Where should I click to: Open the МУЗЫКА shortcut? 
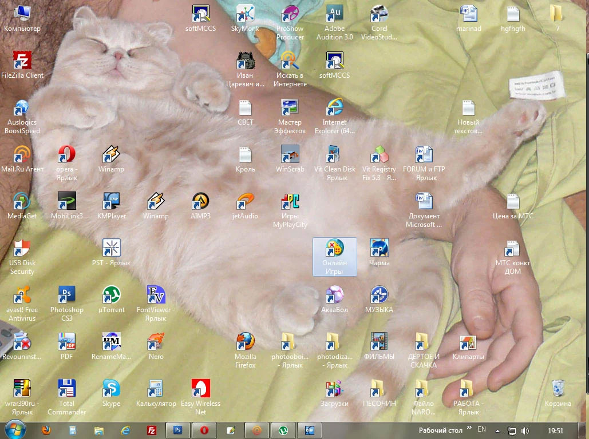pos(379,300)
